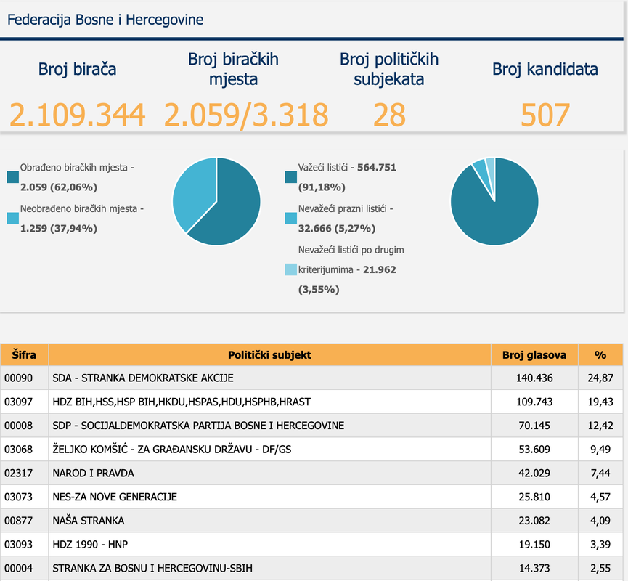Click the Važeći listići legend swatch
This screenshot has width=628, height=581.
tap(291, 177)
